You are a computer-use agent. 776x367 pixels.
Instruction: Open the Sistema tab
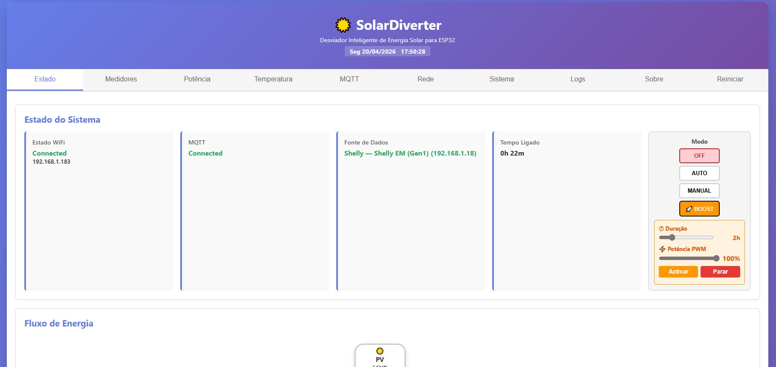[502, 79]
